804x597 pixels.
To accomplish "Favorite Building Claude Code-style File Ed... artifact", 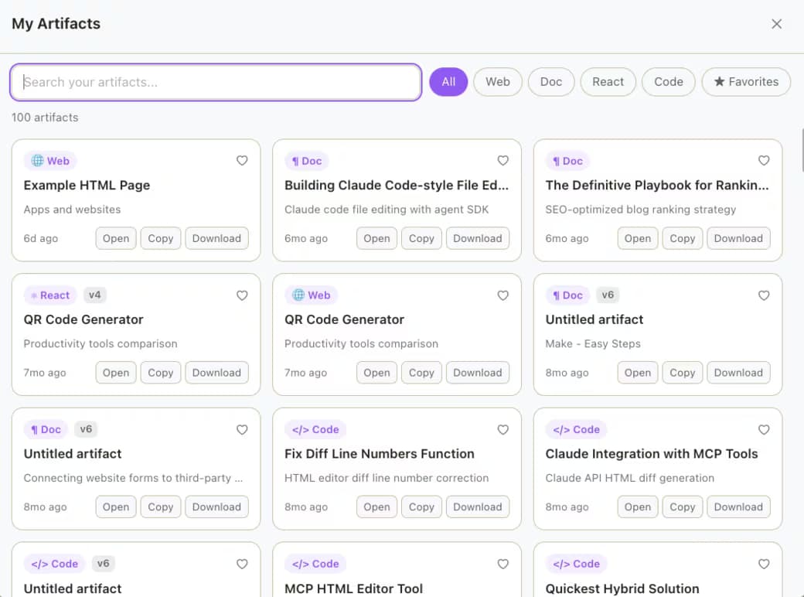I will (503, 161).
